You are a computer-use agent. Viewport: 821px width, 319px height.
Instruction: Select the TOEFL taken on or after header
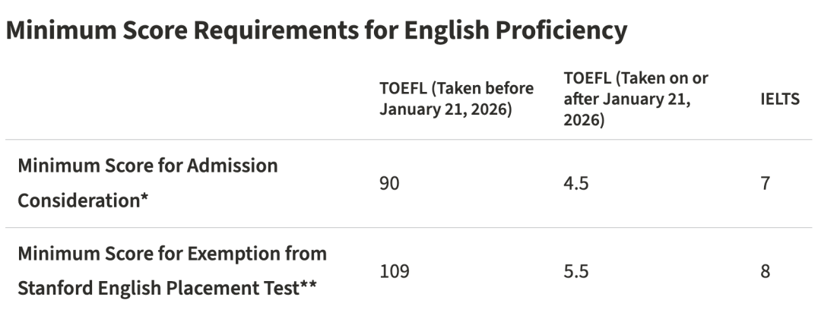[x=637, y=99]
